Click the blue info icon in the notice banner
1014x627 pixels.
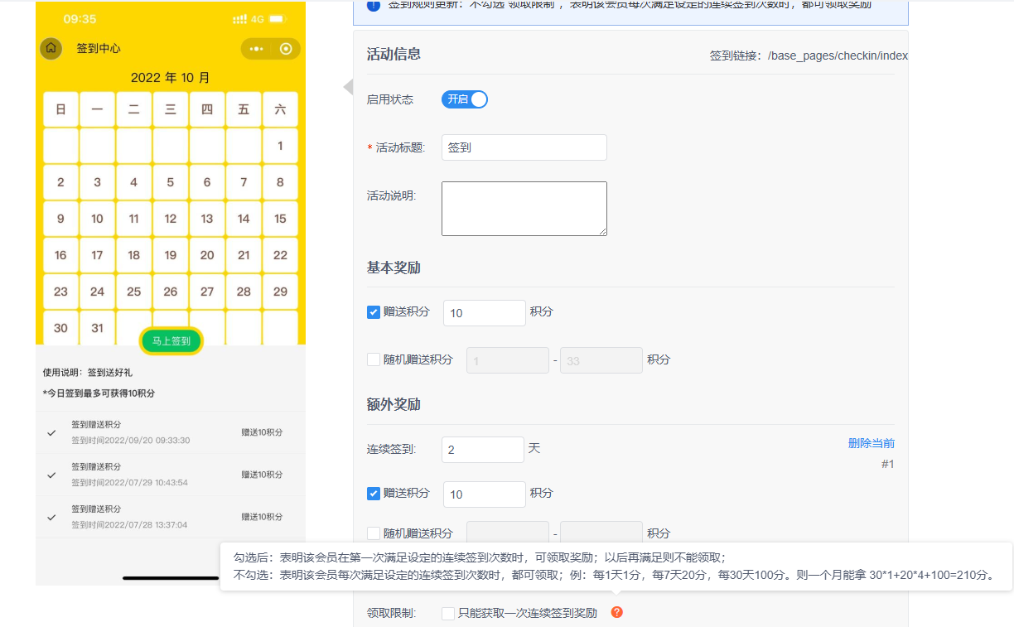click(x=374, y=5)
